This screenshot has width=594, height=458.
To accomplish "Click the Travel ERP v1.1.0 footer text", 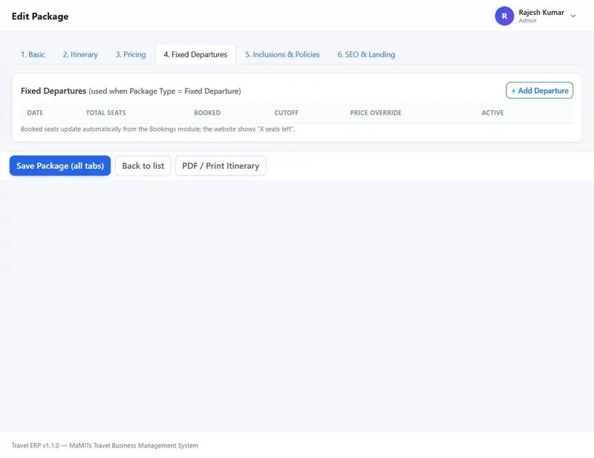I will (x=105, y=445).
